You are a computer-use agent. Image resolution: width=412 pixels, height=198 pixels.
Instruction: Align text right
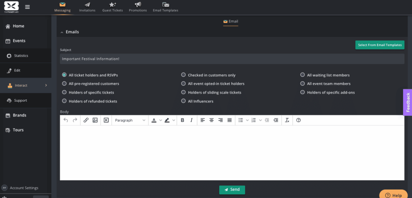coord(220,120)
